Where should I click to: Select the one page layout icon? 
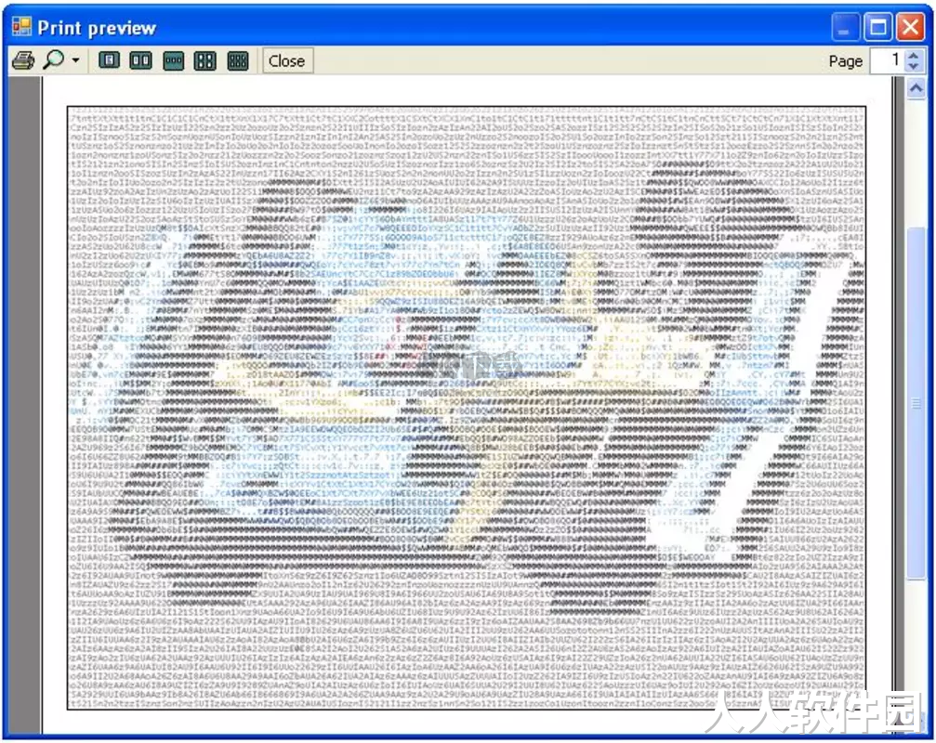click(x=109, y=60)
